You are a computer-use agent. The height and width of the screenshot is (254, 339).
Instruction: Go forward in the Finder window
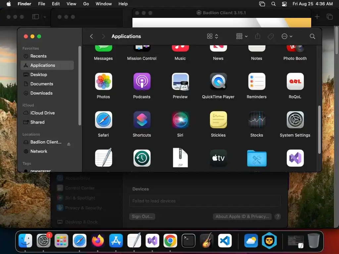pos(103,36)
